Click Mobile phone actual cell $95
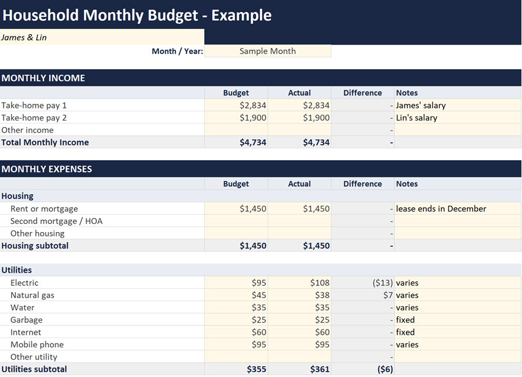522x377 pixels. point(299,345)
